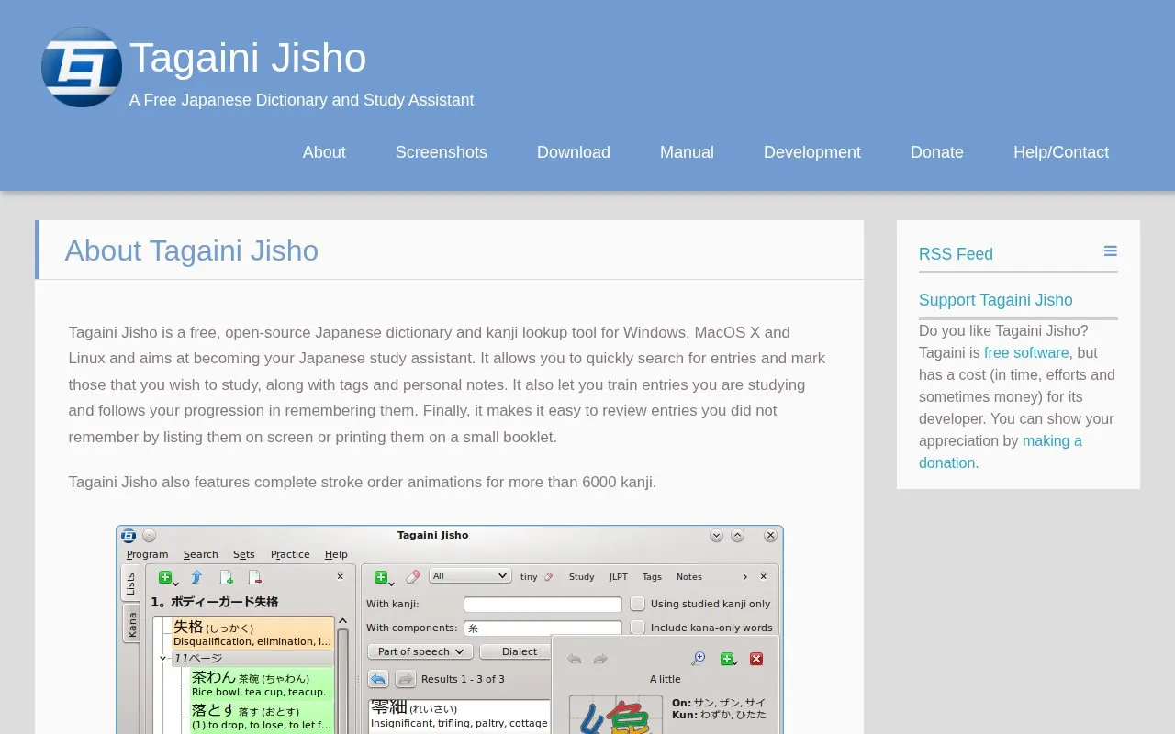Click the kanji popup forward arrow
This screenshot has width=1175, height=734.
click(x=600, y=659)
